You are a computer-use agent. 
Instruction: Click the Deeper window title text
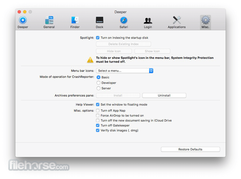click(x=121, y=12)
